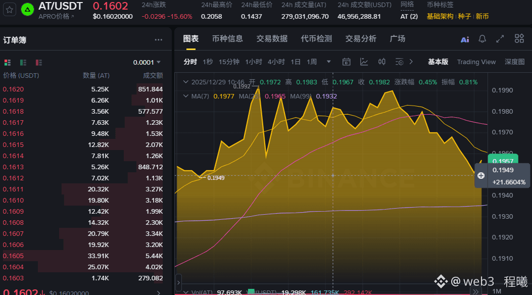Show sell orders only view
Image resolution: width=532 pixels, height=295 pixels.
coord(39,63)
